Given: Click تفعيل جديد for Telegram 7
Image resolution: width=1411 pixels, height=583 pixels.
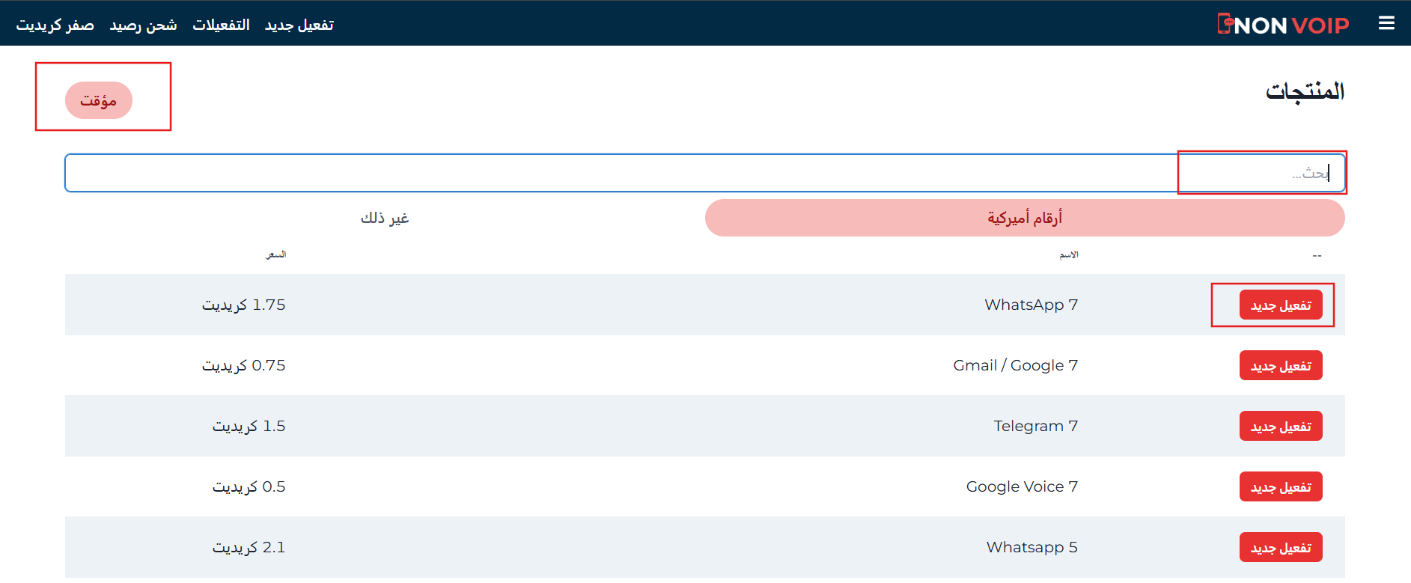Looking at the screenshot, I should [x=1281, y=427].
